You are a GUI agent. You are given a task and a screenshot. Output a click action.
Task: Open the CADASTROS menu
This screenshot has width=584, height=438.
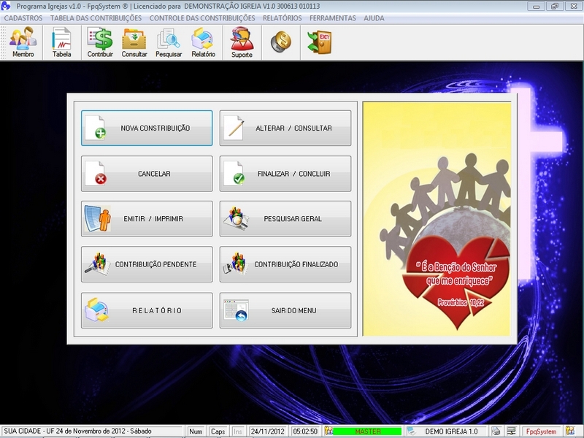click(x=23, y=18)
